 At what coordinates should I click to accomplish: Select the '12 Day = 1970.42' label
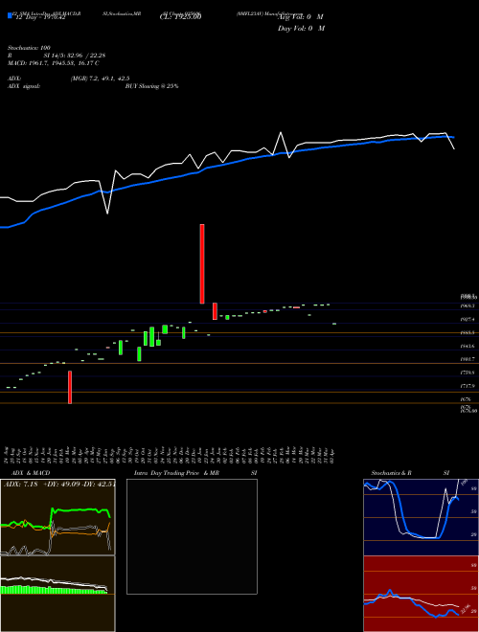[40, 17]
